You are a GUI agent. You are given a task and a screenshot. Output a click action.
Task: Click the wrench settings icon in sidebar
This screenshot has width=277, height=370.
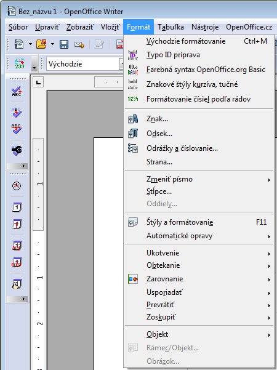click(x=17, y=150)
